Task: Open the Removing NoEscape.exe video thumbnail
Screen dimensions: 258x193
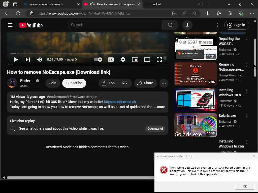Action: 196,74
